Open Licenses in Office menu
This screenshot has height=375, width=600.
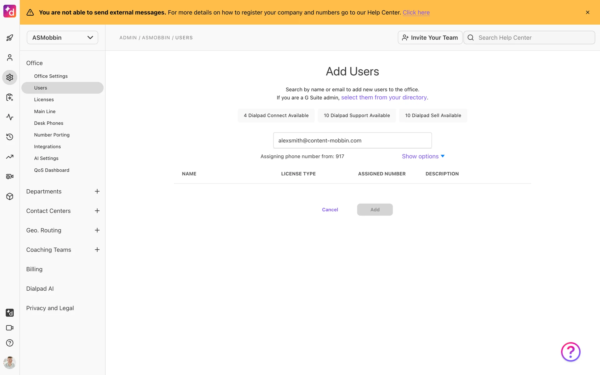click(44, 99)
